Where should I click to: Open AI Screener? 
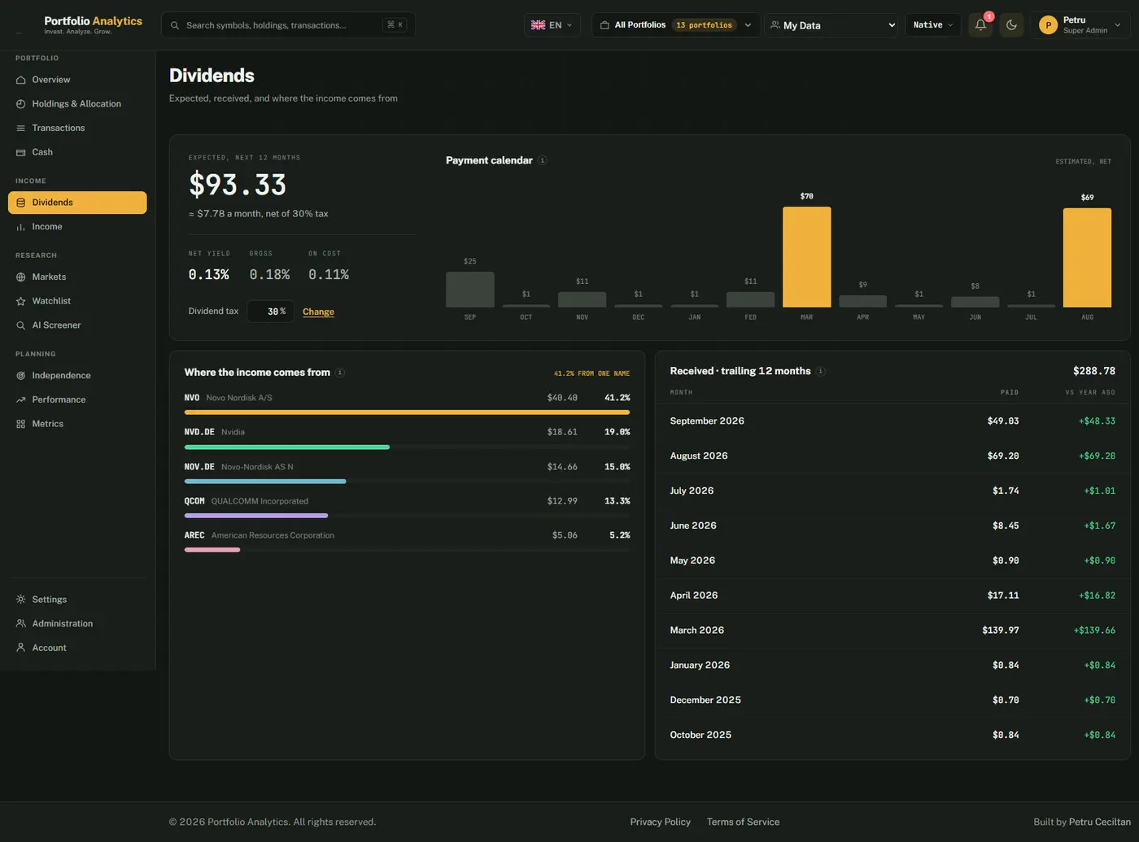(77, 325)
